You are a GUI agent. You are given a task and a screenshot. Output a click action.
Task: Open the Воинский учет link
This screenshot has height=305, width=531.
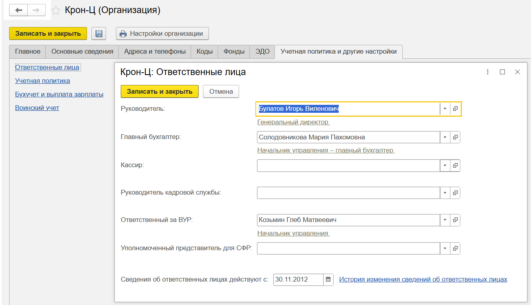[37, 108]
